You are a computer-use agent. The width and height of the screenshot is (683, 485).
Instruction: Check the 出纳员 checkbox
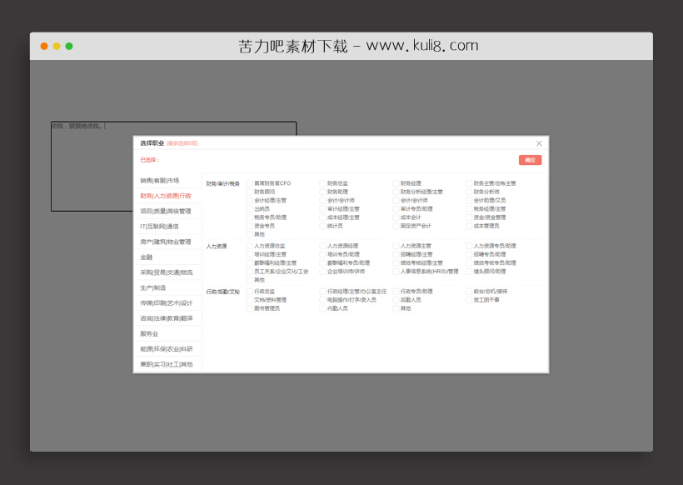point(250,209)
